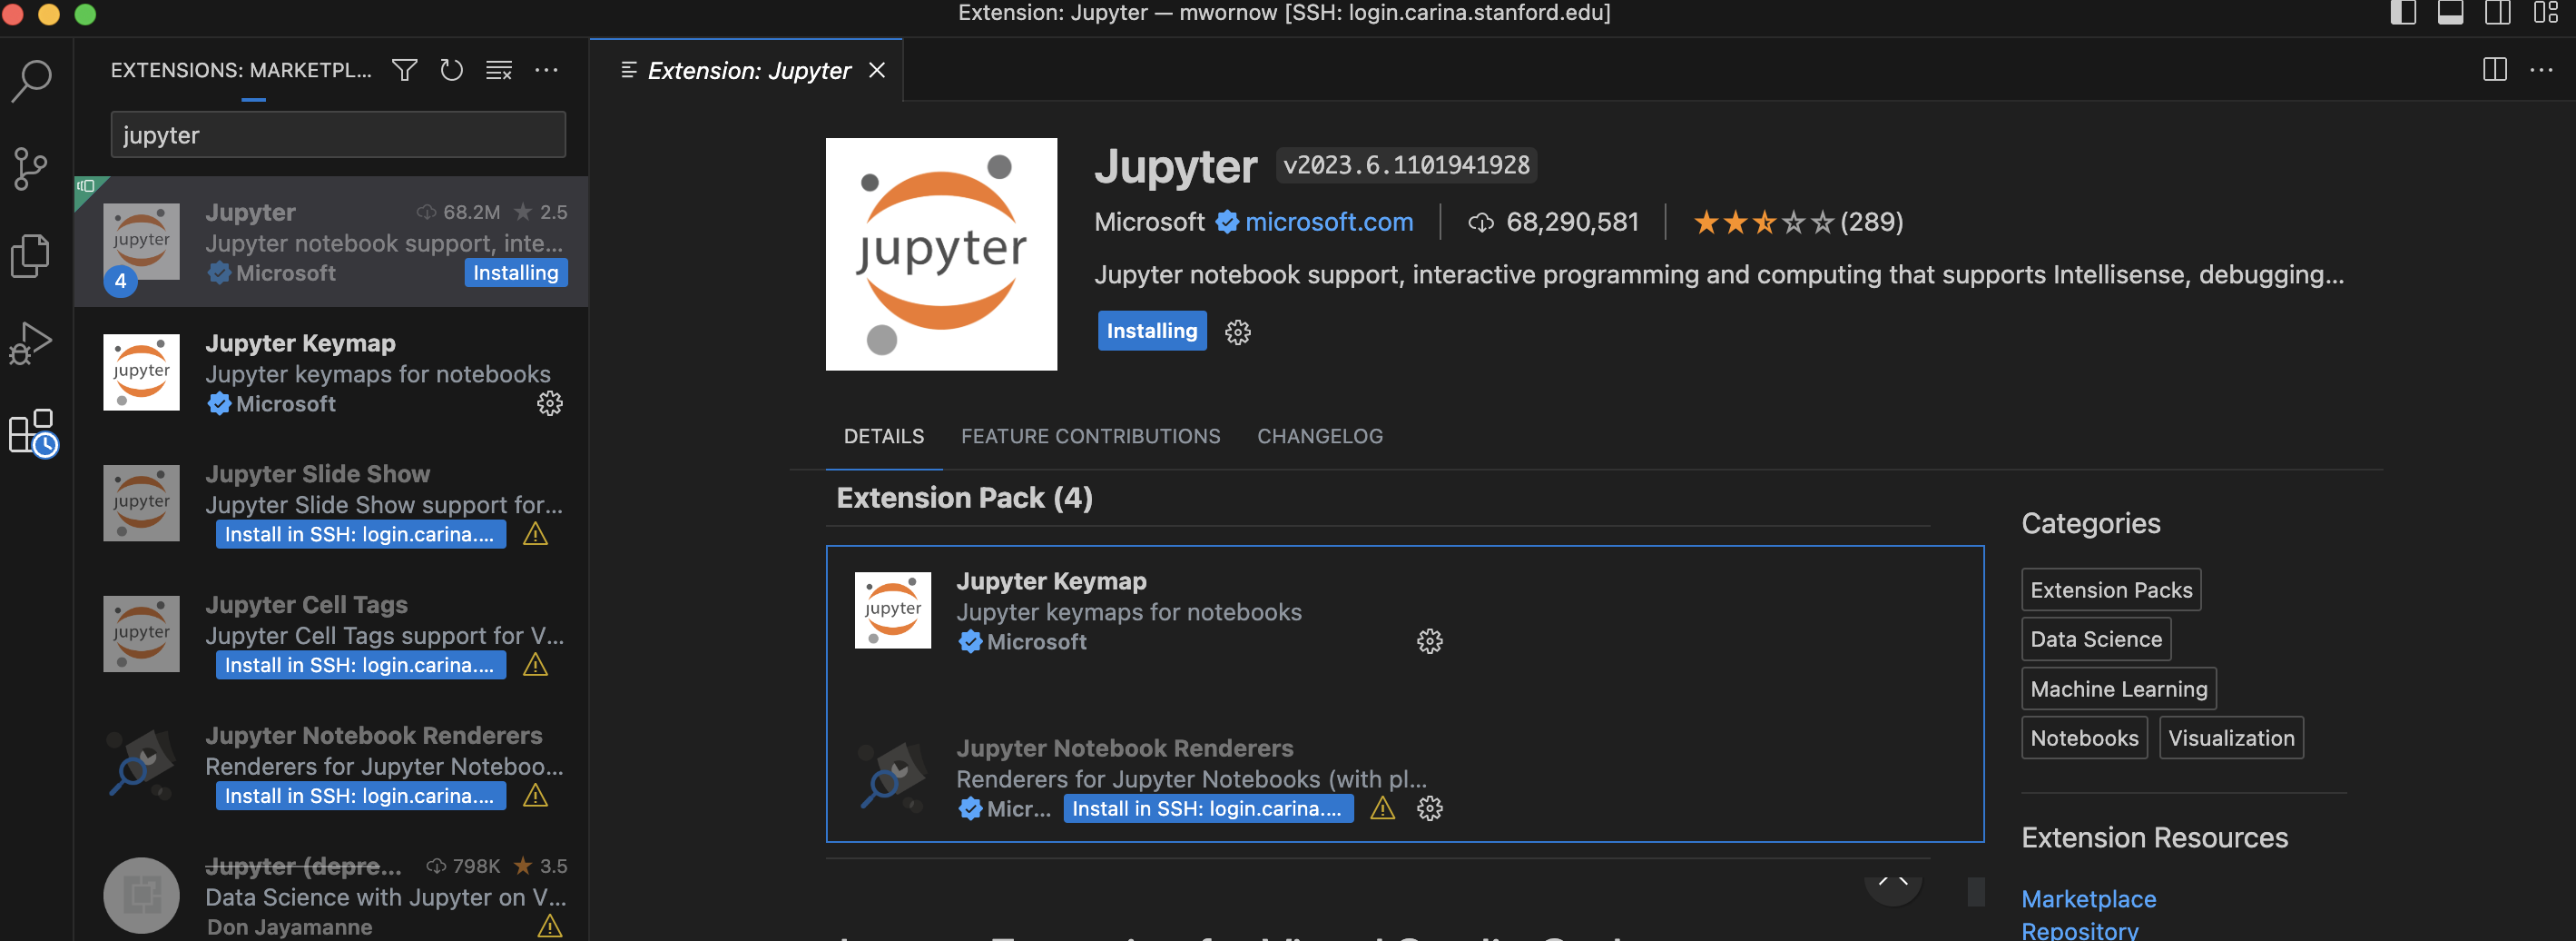The width and height of the screenshot is (2576, 941).
Task: Select the Jupyter Notebook Renderers extension in the sidebar list
Action: pyautogui.click(x=331, y=766)
